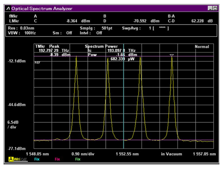Click the Pow value -1.66 dBm
The height and width of the screenshot is (169, 224).
point(127,55)
